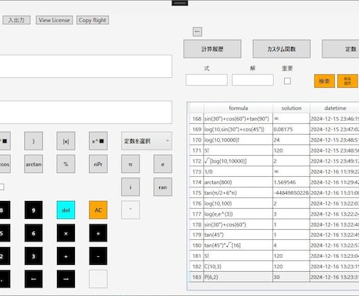Click the division ÷ key
The image size is (359, 296).
click(x=98, y=233)
